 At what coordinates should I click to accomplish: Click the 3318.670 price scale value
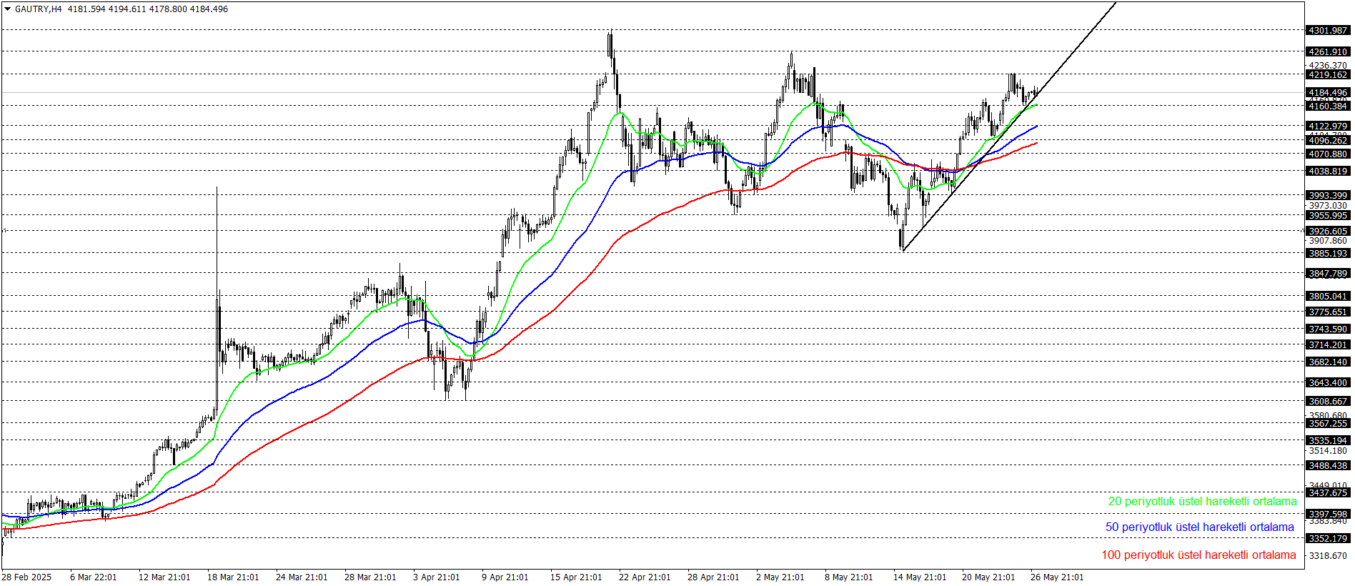pos(1328,556)
